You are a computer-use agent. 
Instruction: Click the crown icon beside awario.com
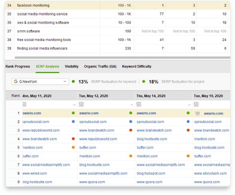coord(198,113)
